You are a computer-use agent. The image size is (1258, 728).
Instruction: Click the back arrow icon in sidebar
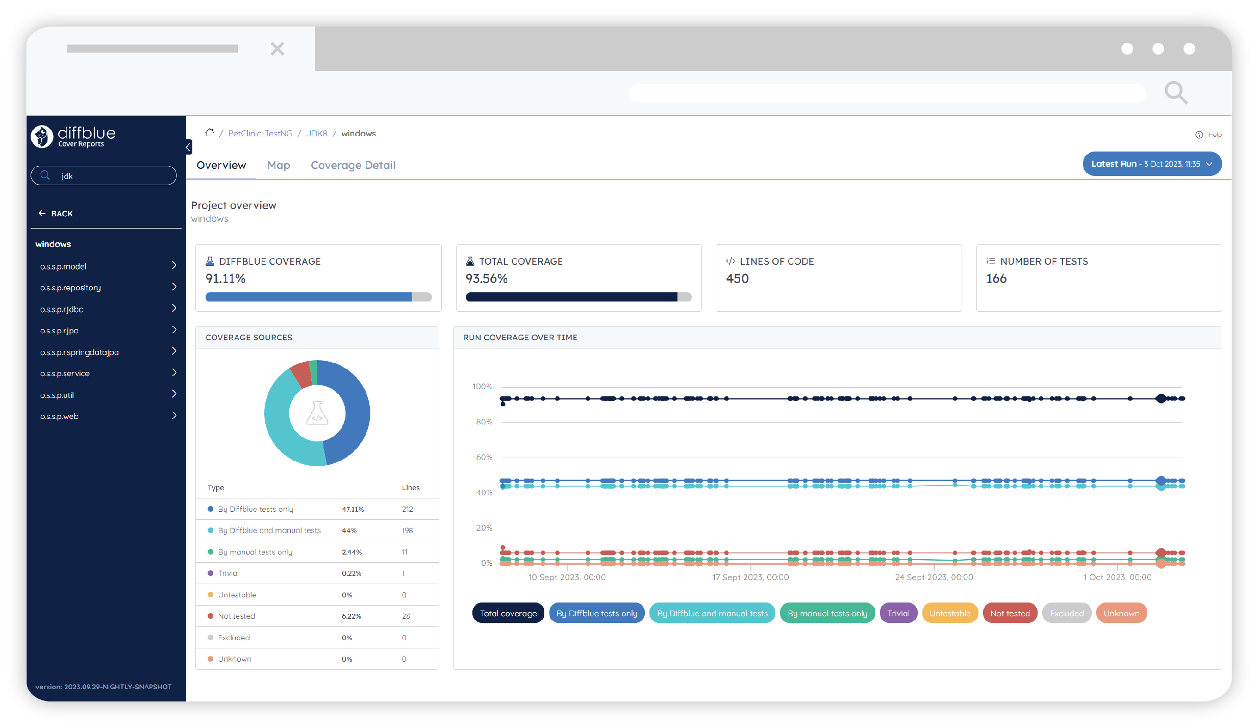click(x=42, y=213)
